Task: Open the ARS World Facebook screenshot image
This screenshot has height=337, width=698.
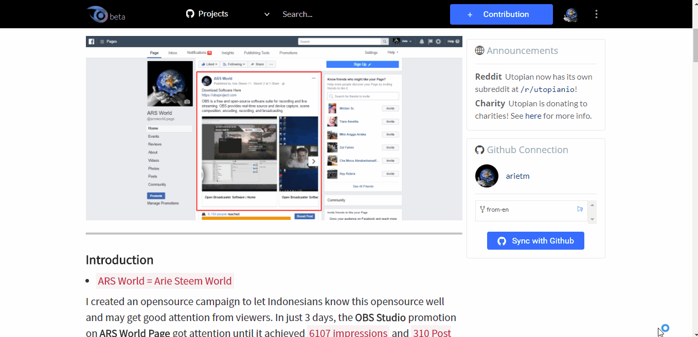Action: [274, 128]
